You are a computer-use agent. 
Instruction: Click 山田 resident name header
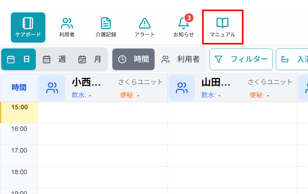[x=216, y=82]
